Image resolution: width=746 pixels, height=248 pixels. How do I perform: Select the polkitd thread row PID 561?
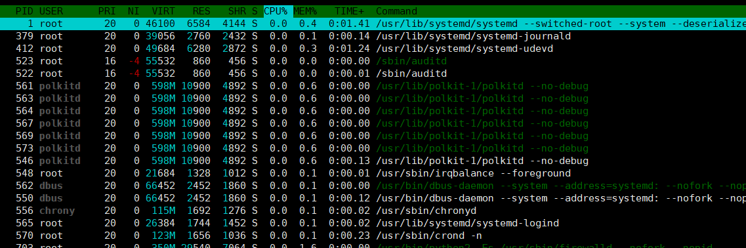(373, 86)
